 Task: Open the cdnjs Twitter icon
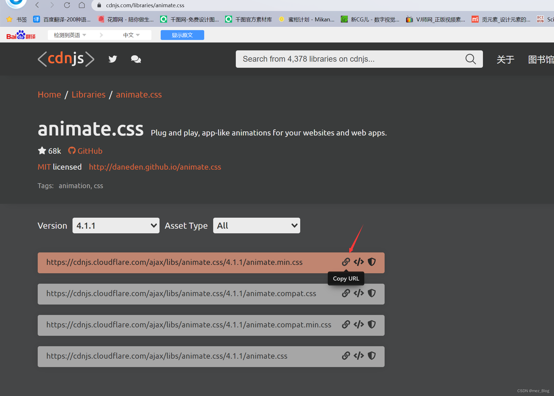(113, 59)
